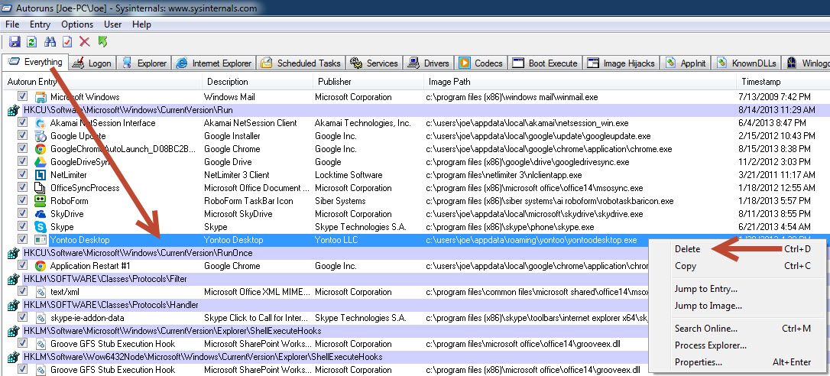Image resolution: width=830 pixels, height=376 pixels.
Task: Click the skype-ie-addon-data entry icon
Action: [x=41, y=318]
